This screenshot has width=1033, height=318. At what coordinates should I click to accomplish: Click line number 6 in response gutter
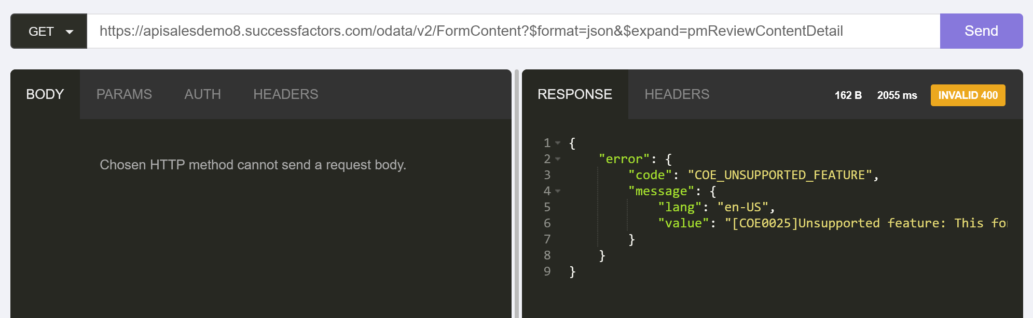point(547,223)
